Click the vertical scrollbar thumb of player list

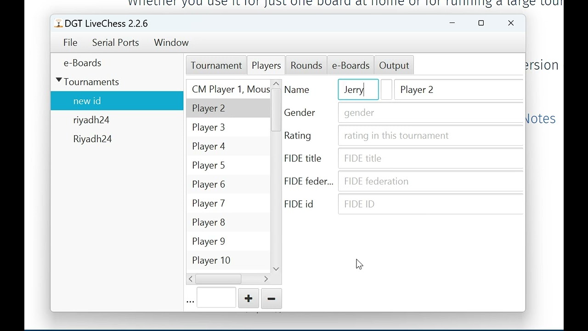(x=276, y=110)
